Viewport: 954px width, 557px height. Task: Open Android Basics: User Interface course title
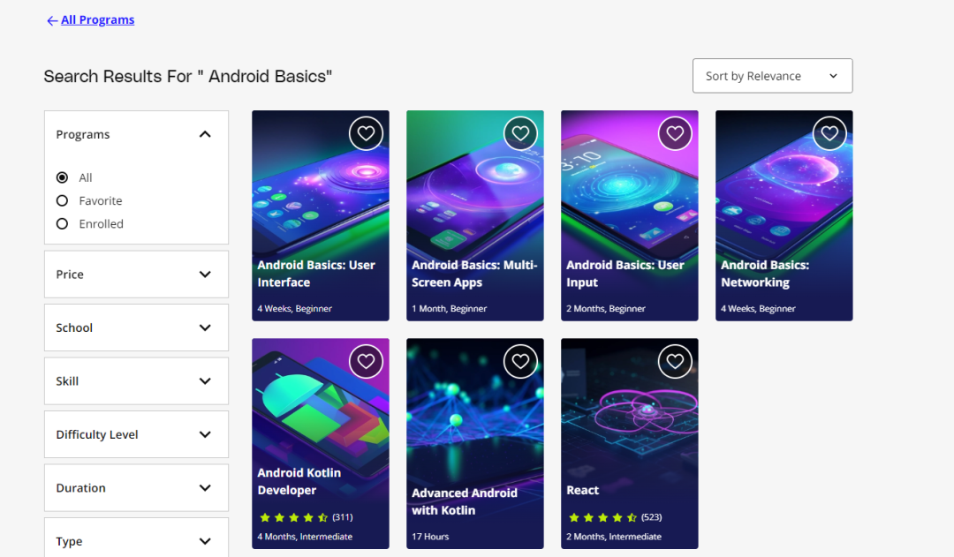[316, 274]
